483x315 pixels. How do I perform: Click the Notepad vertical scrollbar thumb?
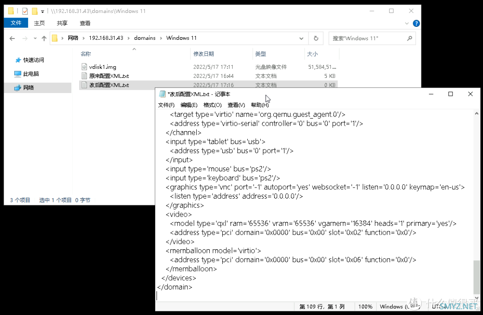pos(477,277)
